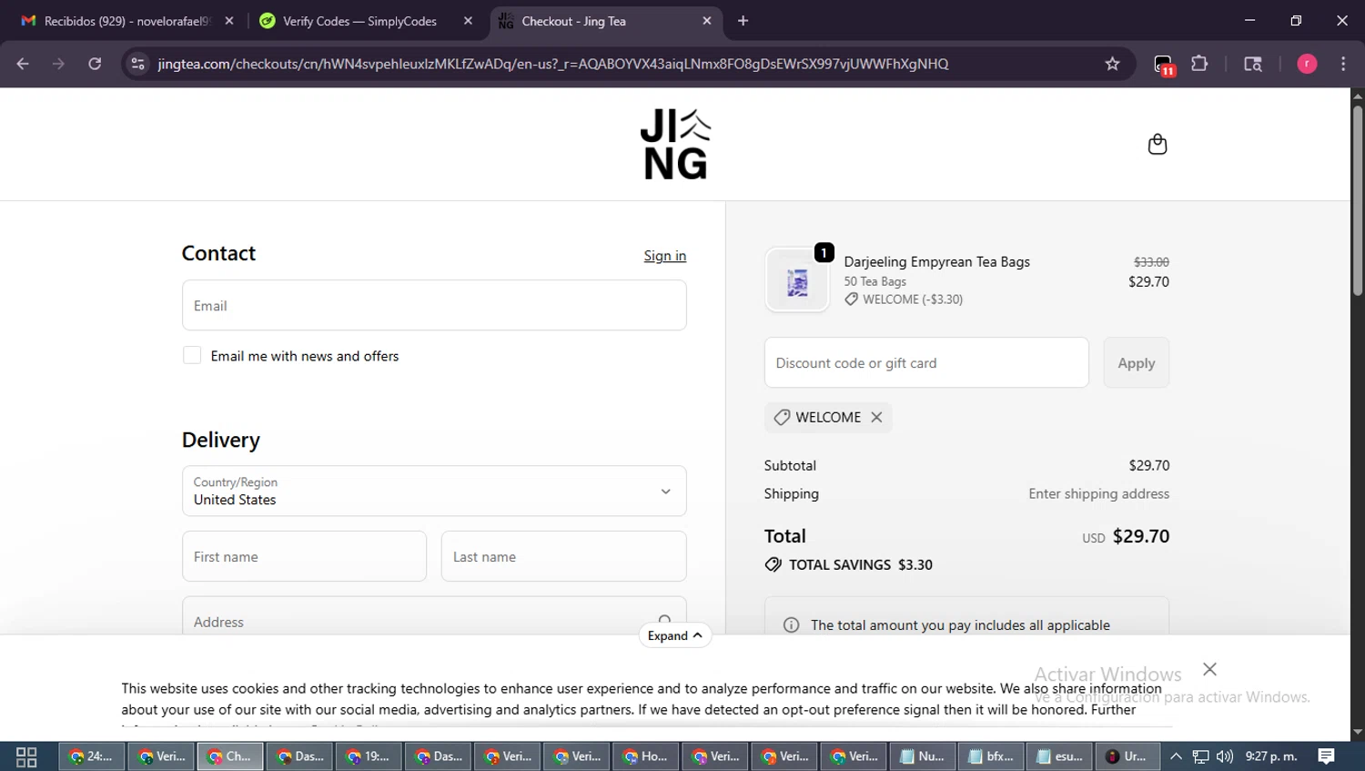Open the extension with the 11 badge
This screenshot has width=1365, height=771.
1164,65
